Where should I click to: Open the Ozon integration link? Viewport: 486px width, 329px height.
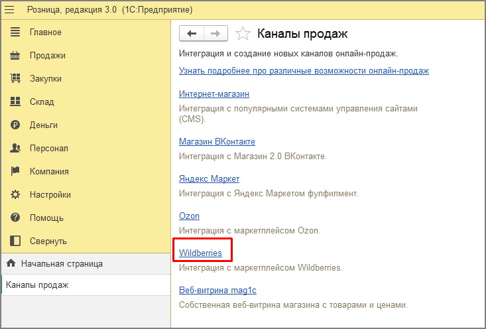189,216
